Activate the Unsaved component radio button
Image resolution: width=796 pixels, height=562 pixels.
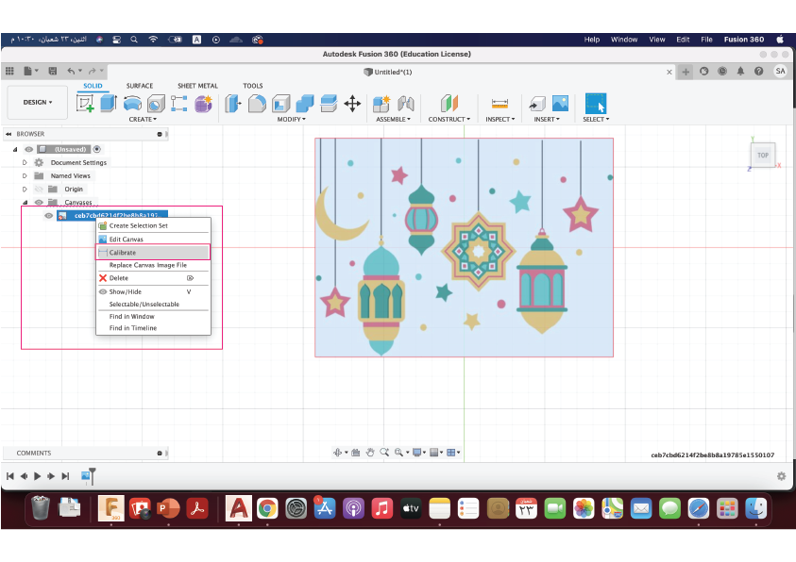[x=97, y=149]
